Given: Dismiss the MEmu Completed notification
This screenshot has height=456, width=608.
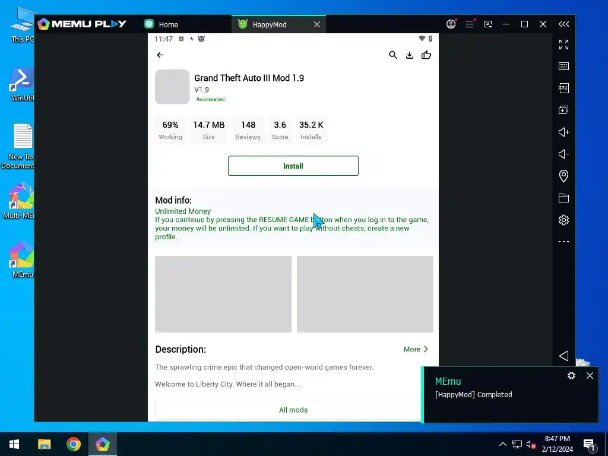Looking at the screenshot, I should 590,375.
